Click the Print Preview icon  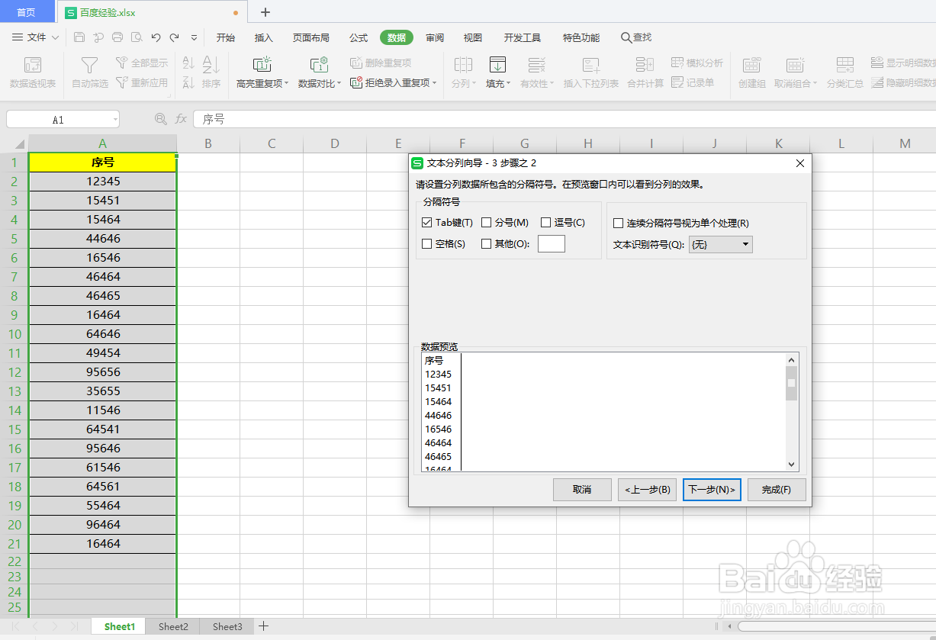click(x=136, y=37)
